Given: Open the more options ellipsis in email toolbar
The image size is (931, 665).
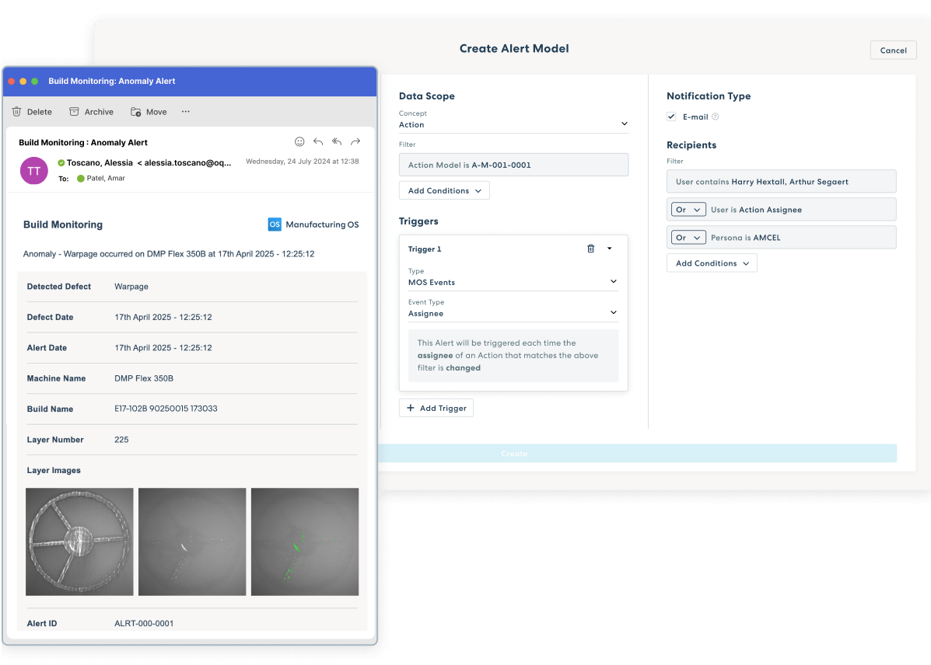Looking at the screenshot, I should tap(186, 112).
